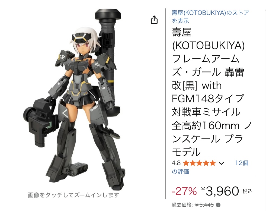Click the -27% discount label
This screenshot has width=266, height=211.
click(x=184, y=191)
